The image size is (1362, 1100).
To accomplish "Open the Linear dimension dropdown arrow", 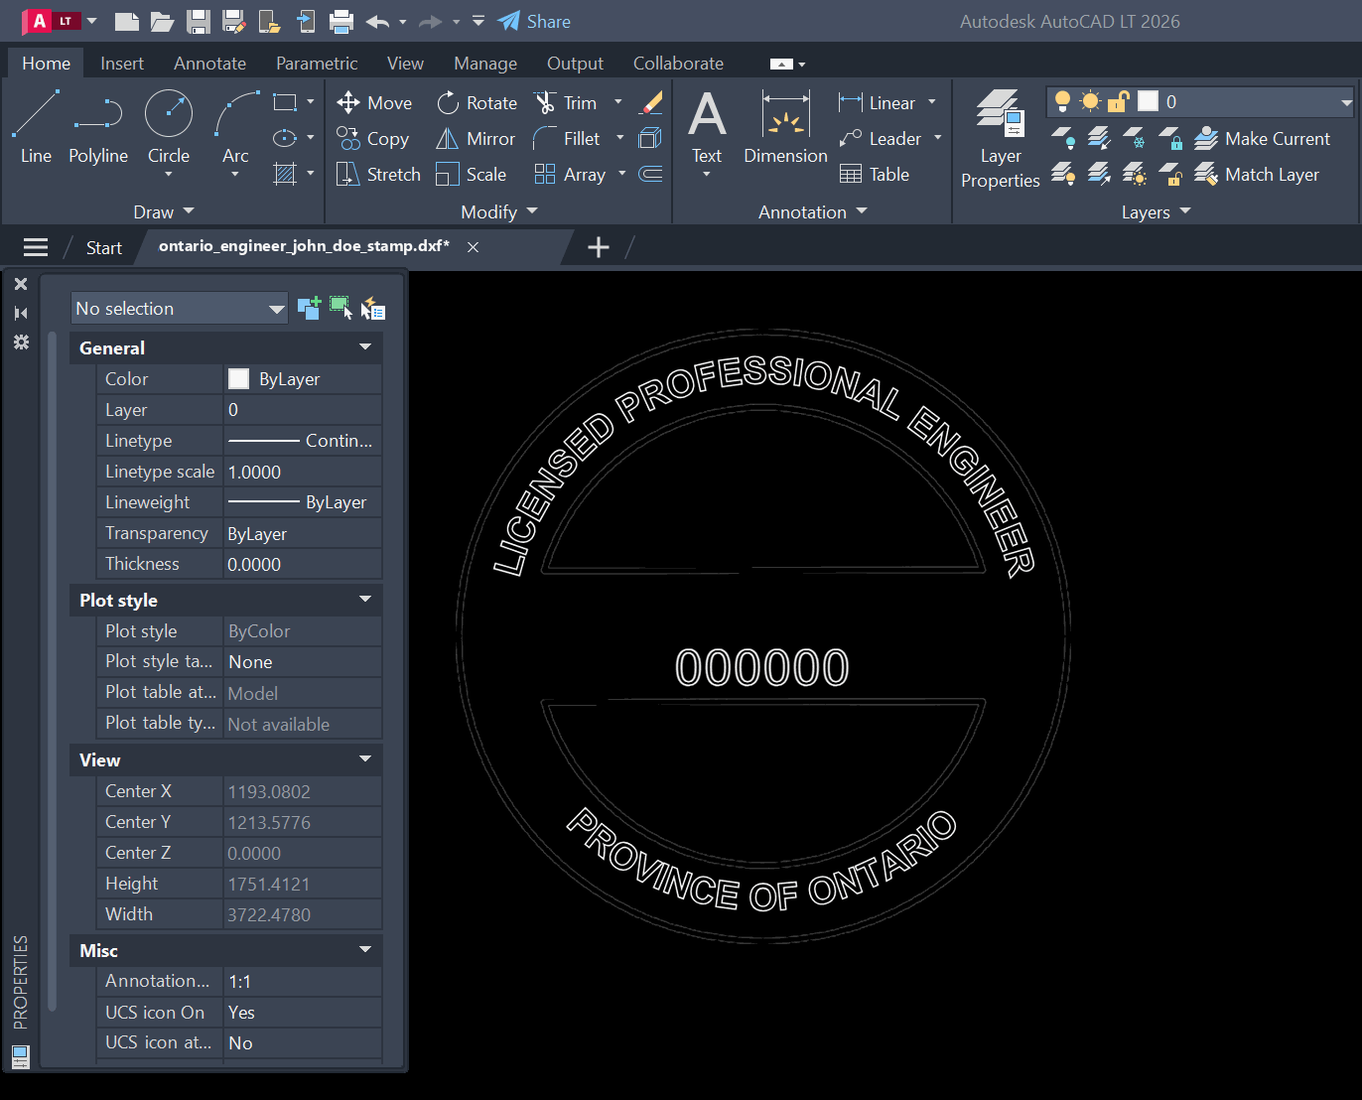I will 931,102.
